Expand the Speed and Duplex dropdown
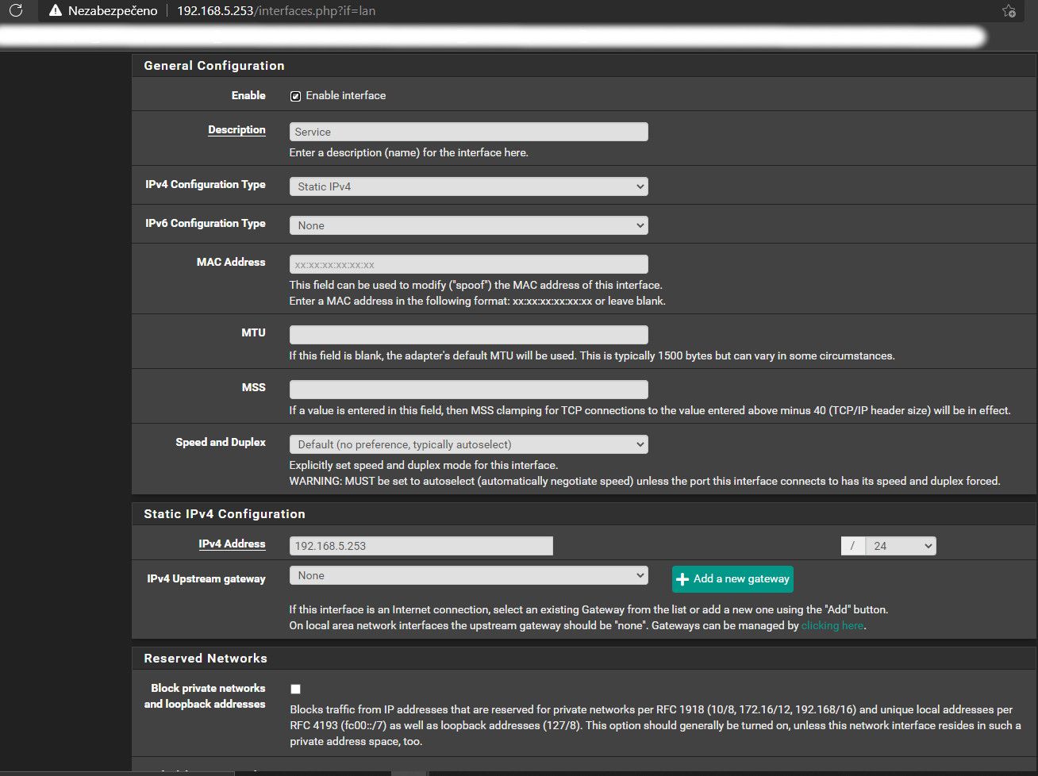Viewport: 1038px width, 776px height. [x=468, y=444]
